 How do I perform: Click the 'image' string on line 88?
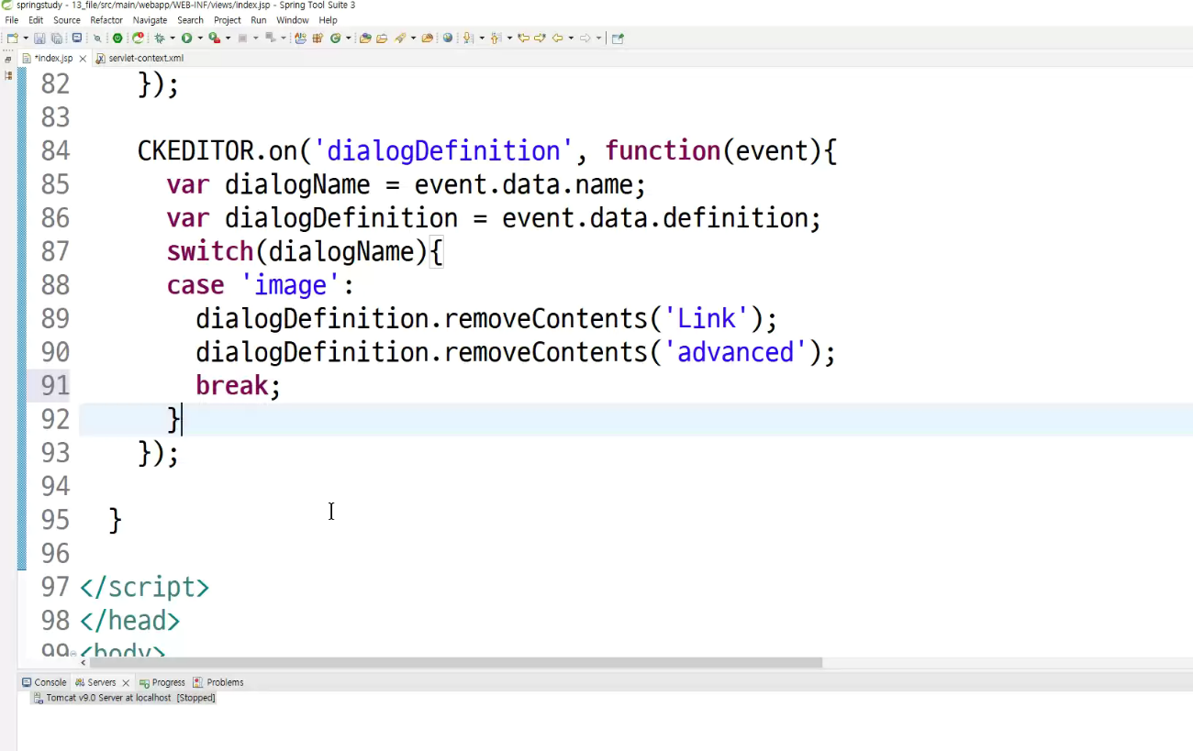[290, 285]
